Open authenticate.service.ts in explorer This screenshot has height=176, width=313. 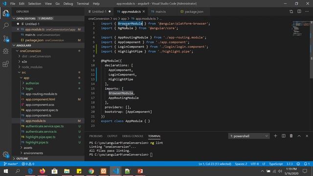[x=41, y=132]
